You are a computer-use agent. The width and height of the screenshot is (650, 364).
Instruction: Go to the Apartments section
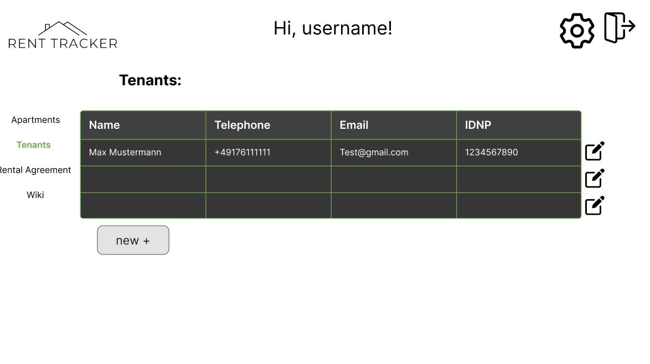35,120
